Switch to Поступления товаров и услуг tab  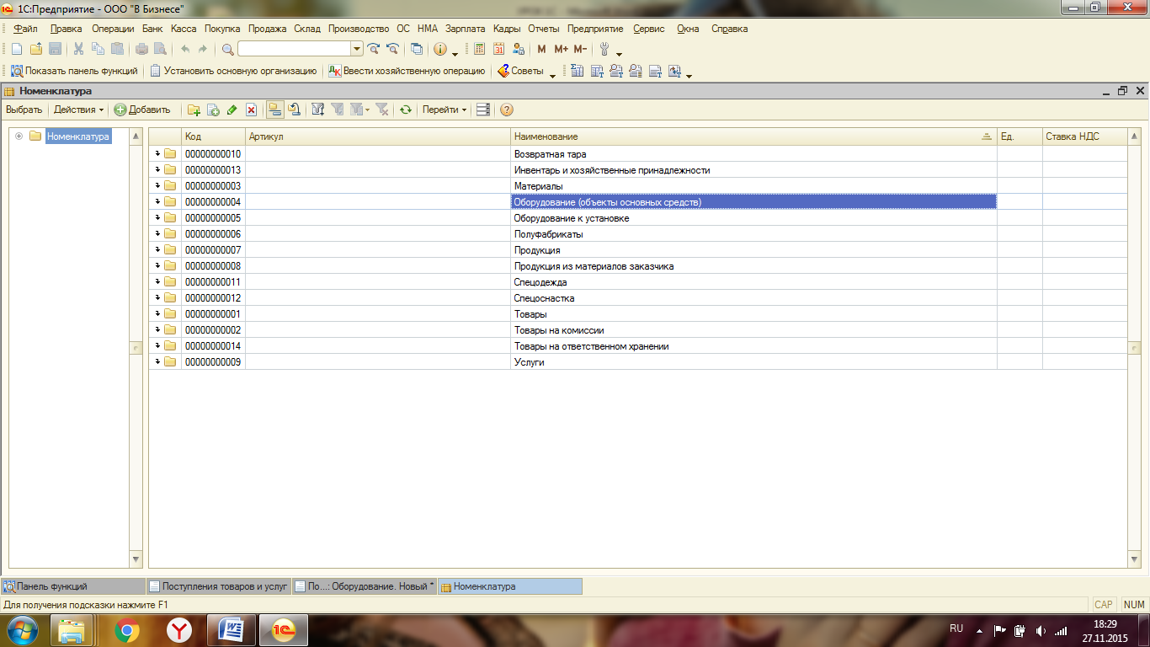pyautogui.click(x=219, y=586)
